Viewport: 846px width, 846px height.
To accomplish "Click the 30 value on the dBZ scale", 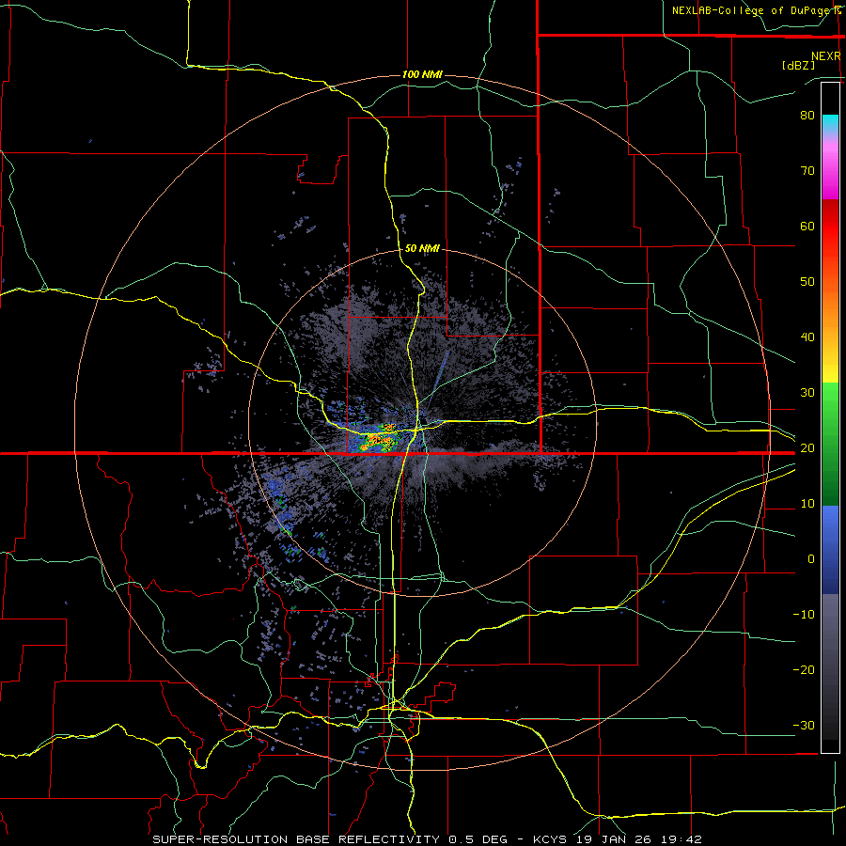I will (x=807, y=392).
